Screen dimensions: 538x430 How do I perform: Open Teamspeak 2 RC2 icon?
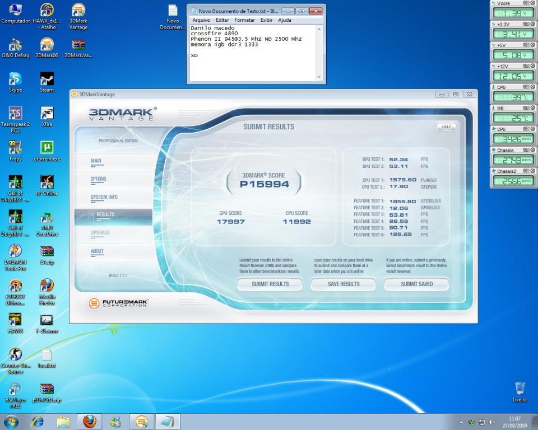coord(16,120)
